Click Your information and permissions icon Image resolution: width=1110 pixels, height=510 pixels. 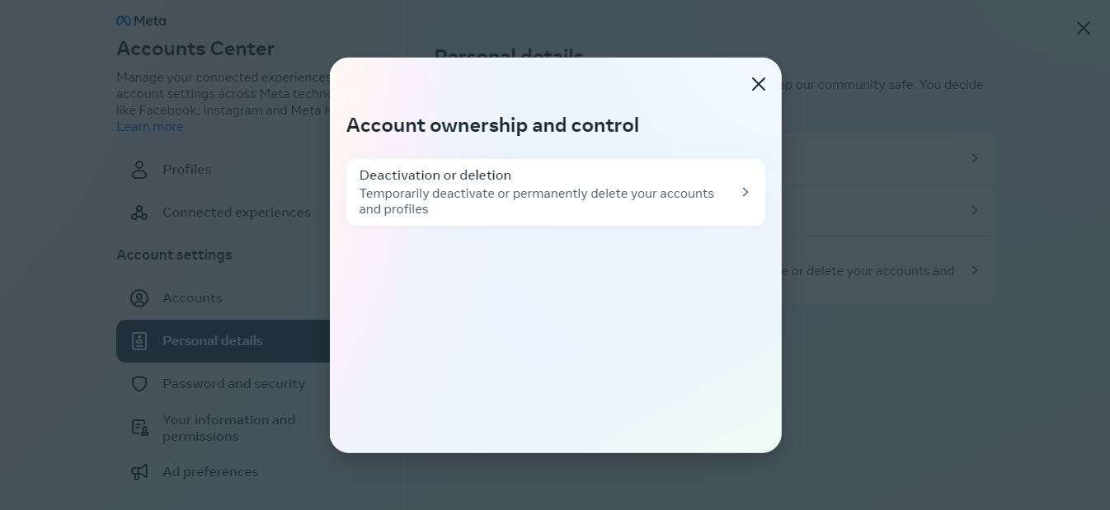(x=139, y=428)
